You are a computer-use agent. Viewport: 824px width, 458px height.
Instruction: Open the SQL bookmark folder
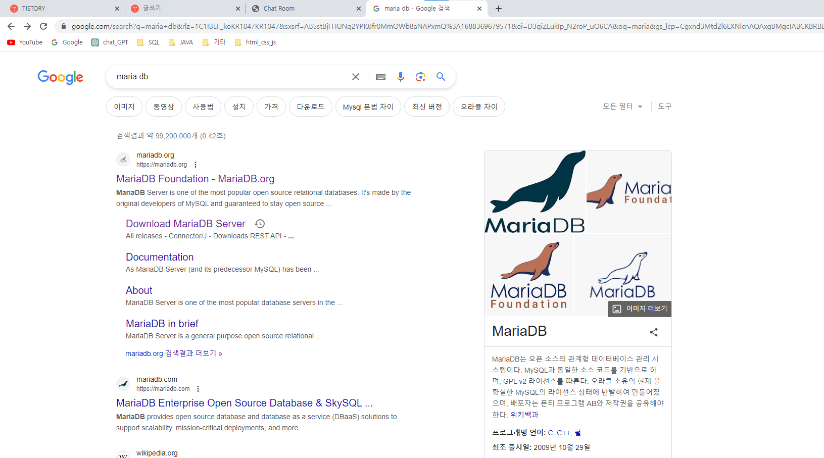coord(149,42)
